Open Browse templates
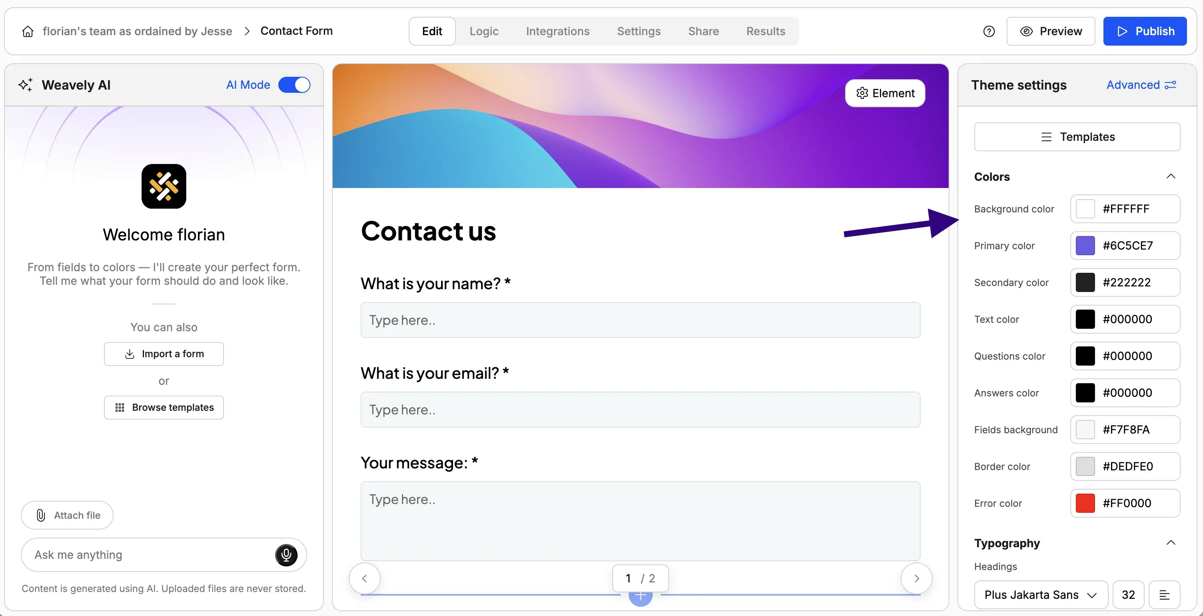The image size is (1203, 616). [164, 407]
